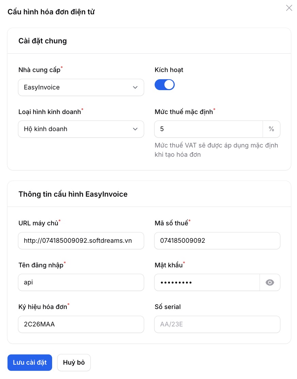Click the Thông tin cấu hình EasyInvoice heading
The image size is (297, 379).
pos(73,194)
